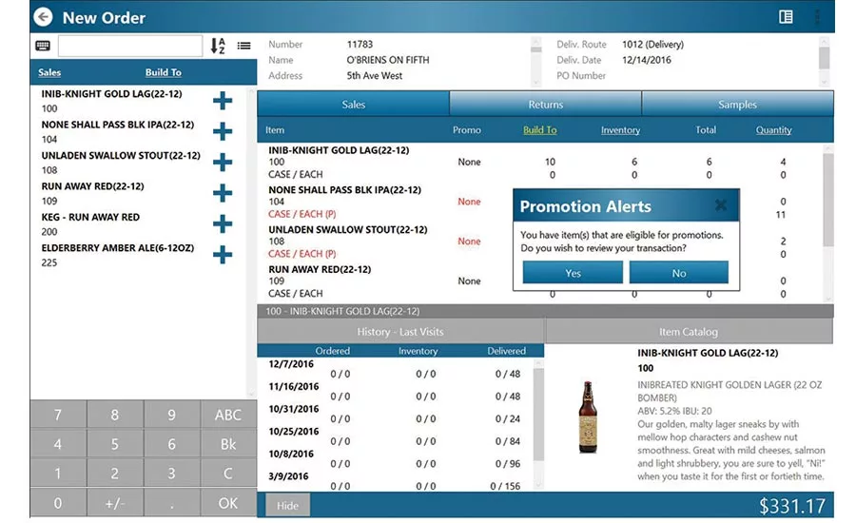Click quantity 11 for NONE SHALL PASS
The height and width of the screenshot is (523, 856).
pyautogui.click(x=781, y=215)
